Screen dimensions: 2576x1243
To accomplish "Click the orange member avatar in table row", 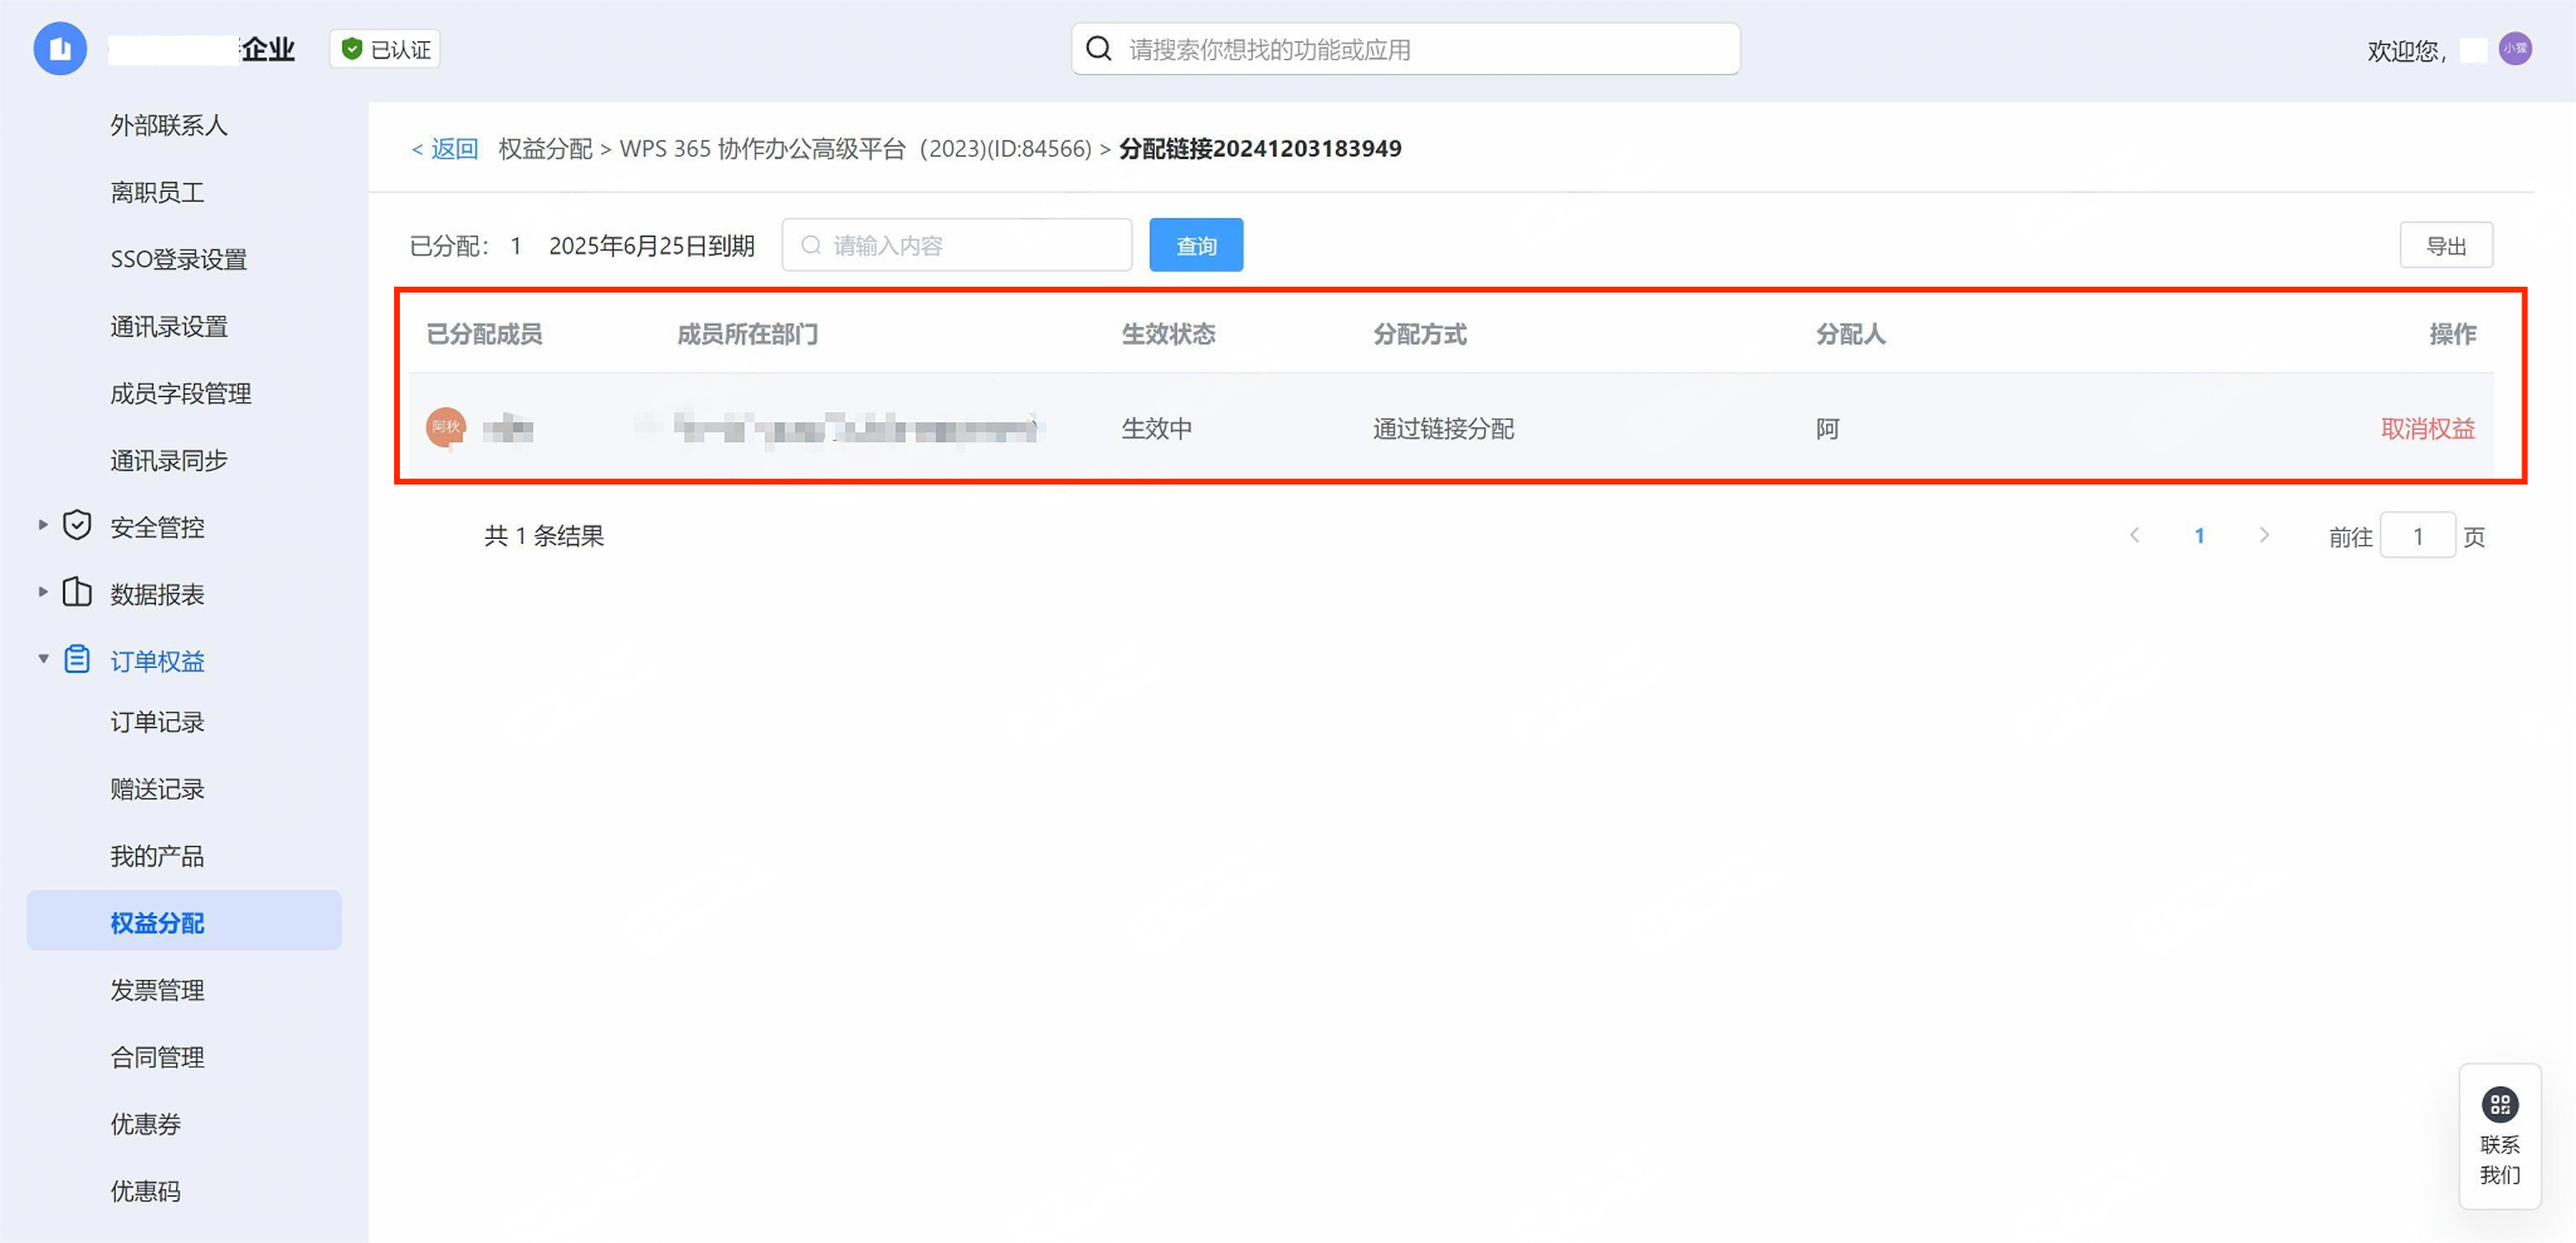I will (445, 427).
